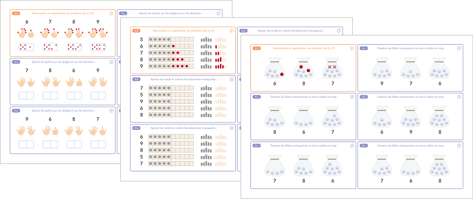Click the circled 1 on the 4.c sheet
Screen dimensions: 473x199
tap(459, 48)
